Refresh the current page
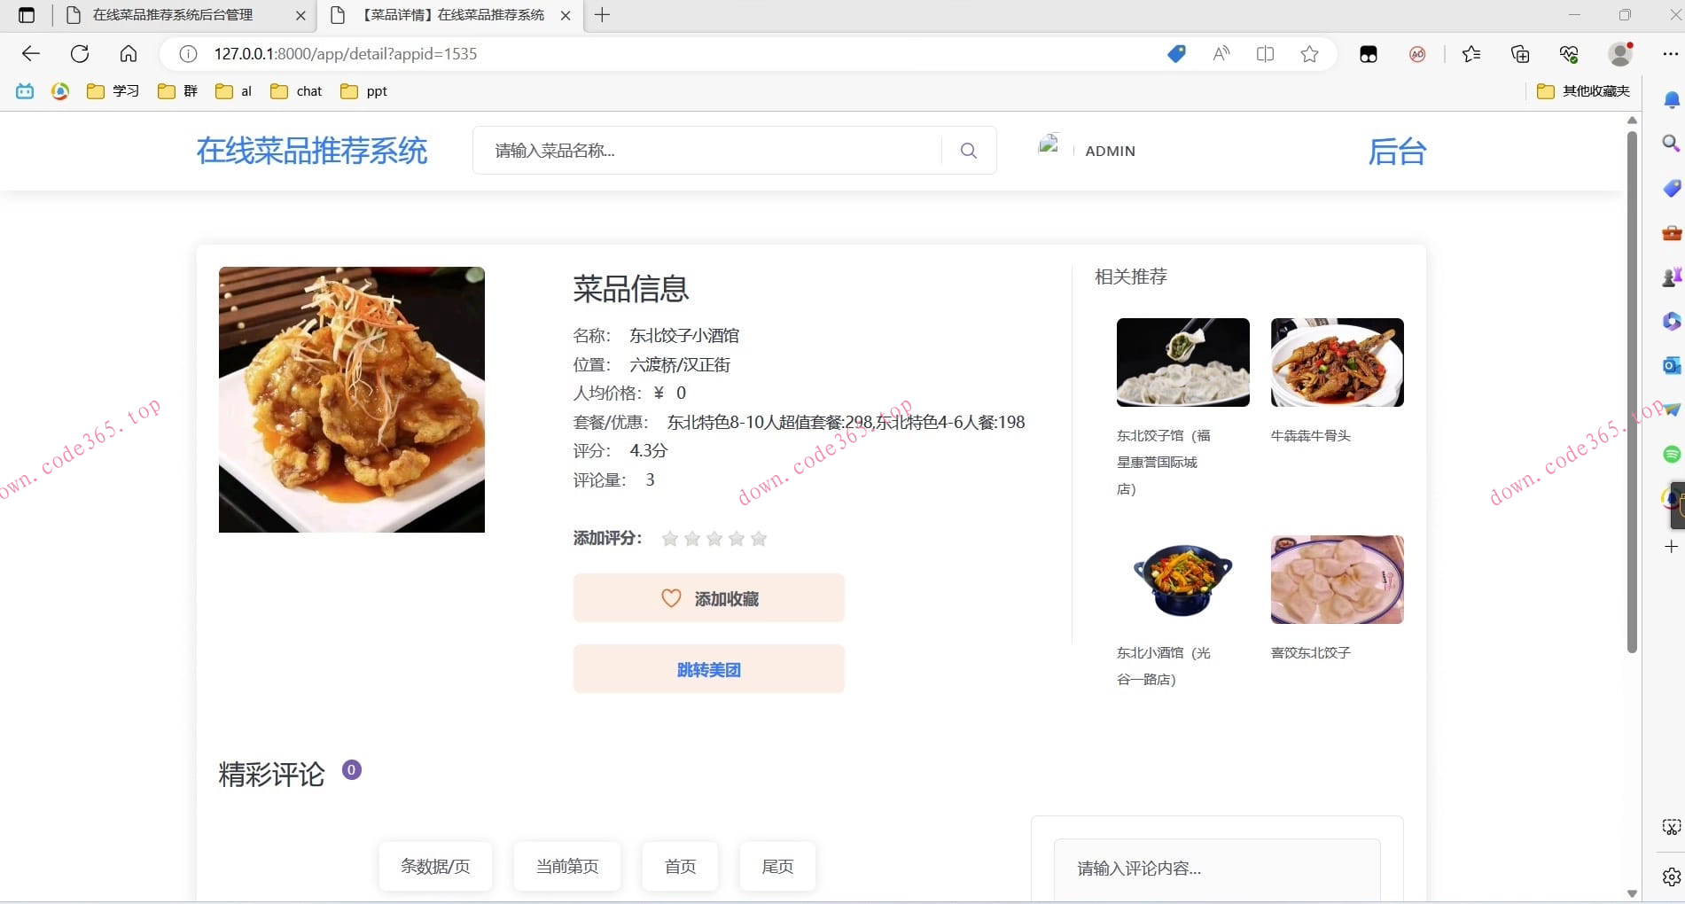Screen dimensions: 1685x904 [80, 53]
